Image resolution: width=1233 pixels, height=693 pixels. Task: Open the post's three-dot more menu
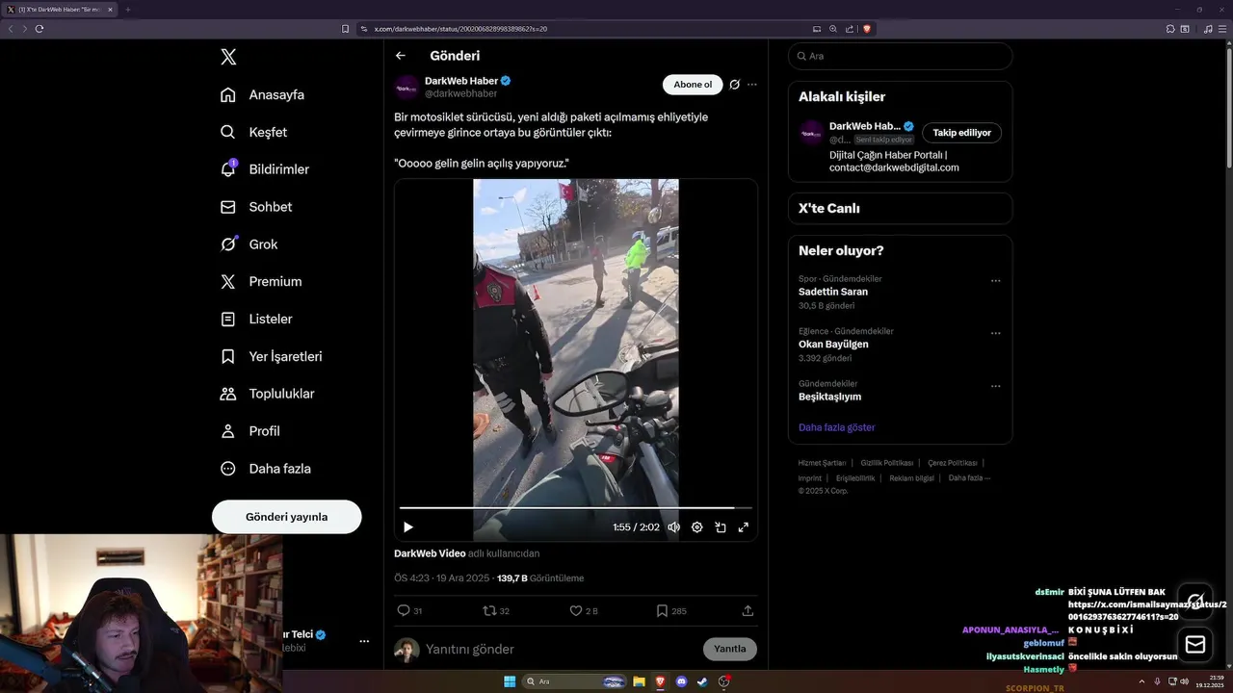click(752, 85)
